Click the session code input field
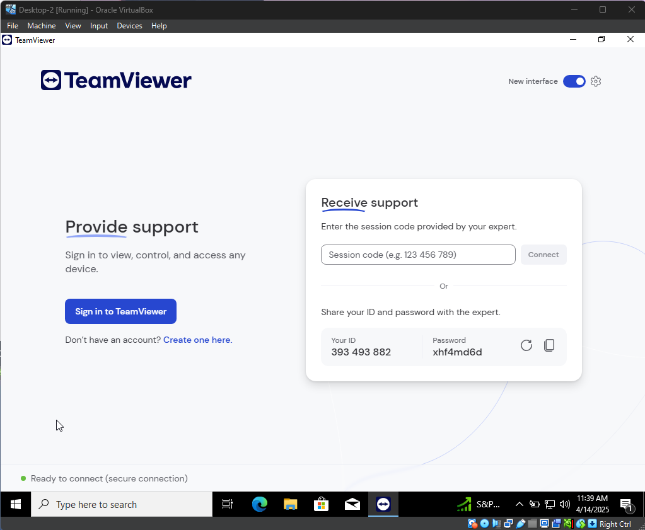Viewport: 645px width, 530px height. [x=418, y=255]
